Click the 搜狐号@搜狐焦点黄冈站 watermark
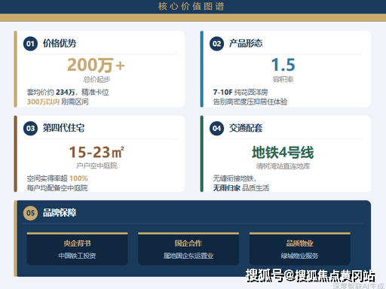The image size is (386, 289). (311, 275)
